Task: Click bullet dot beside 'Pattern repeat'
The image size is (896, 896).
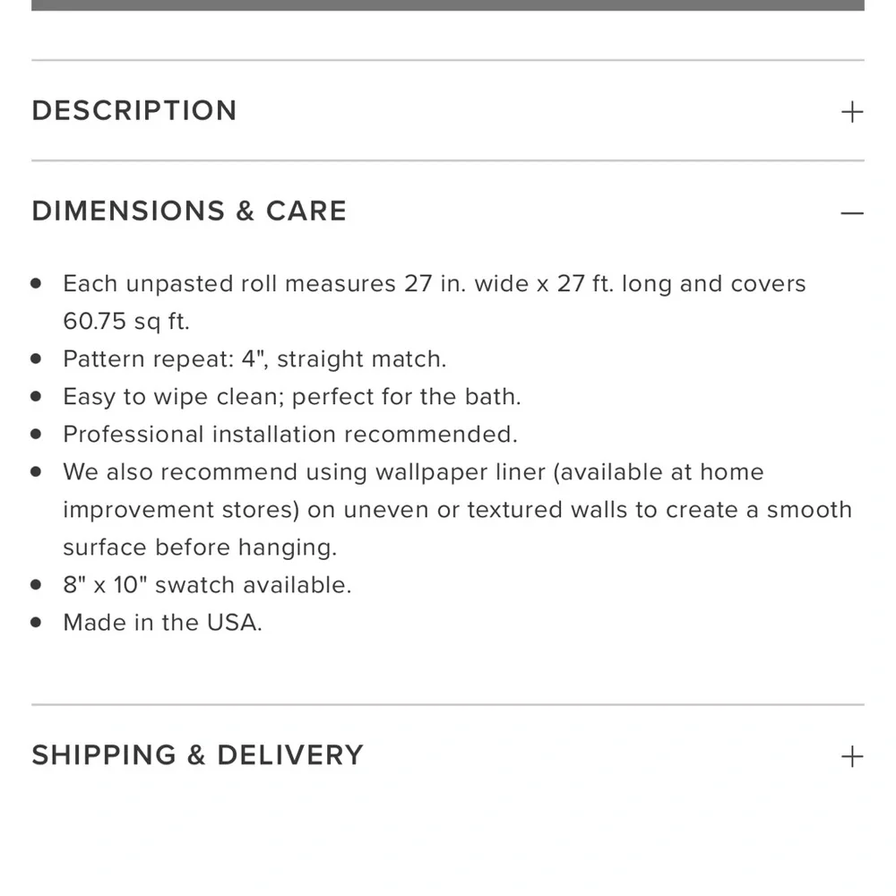Action: pos(36,359)
